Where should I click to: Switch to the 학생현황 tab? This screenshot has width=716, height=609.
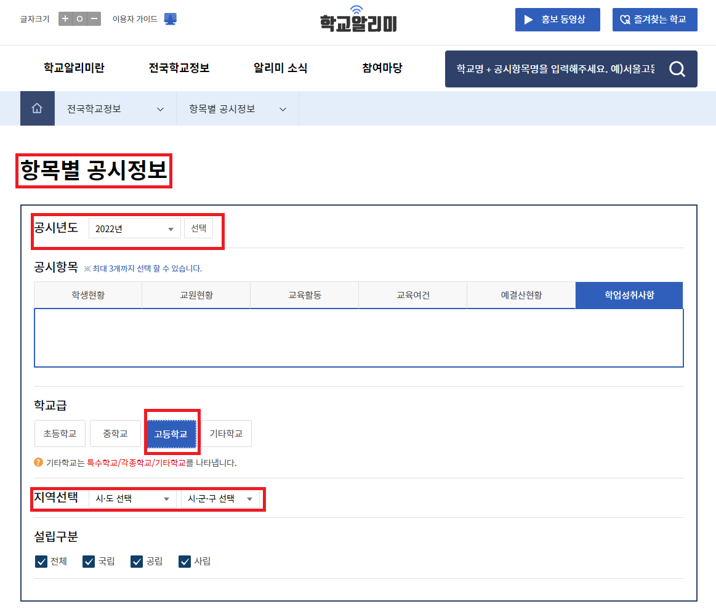87,295
